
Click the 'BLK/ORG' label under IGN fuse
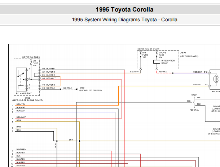tap(134, 72)
